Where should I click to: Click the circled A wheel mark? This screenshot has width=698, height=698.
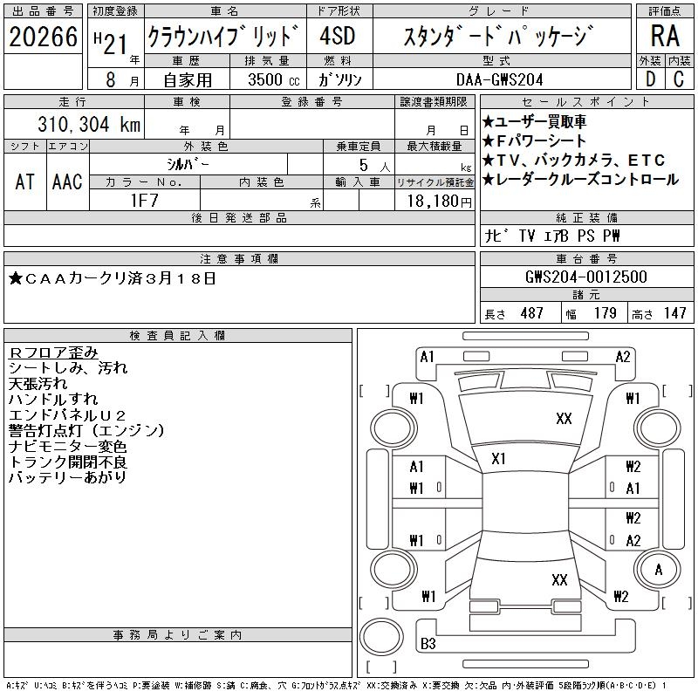[x=659, y=569]
